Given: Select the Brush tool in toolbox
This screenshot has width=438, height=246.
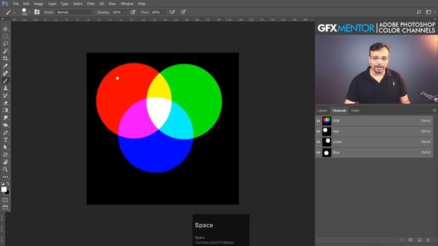Looking at the screenshot, I should 5,81.
